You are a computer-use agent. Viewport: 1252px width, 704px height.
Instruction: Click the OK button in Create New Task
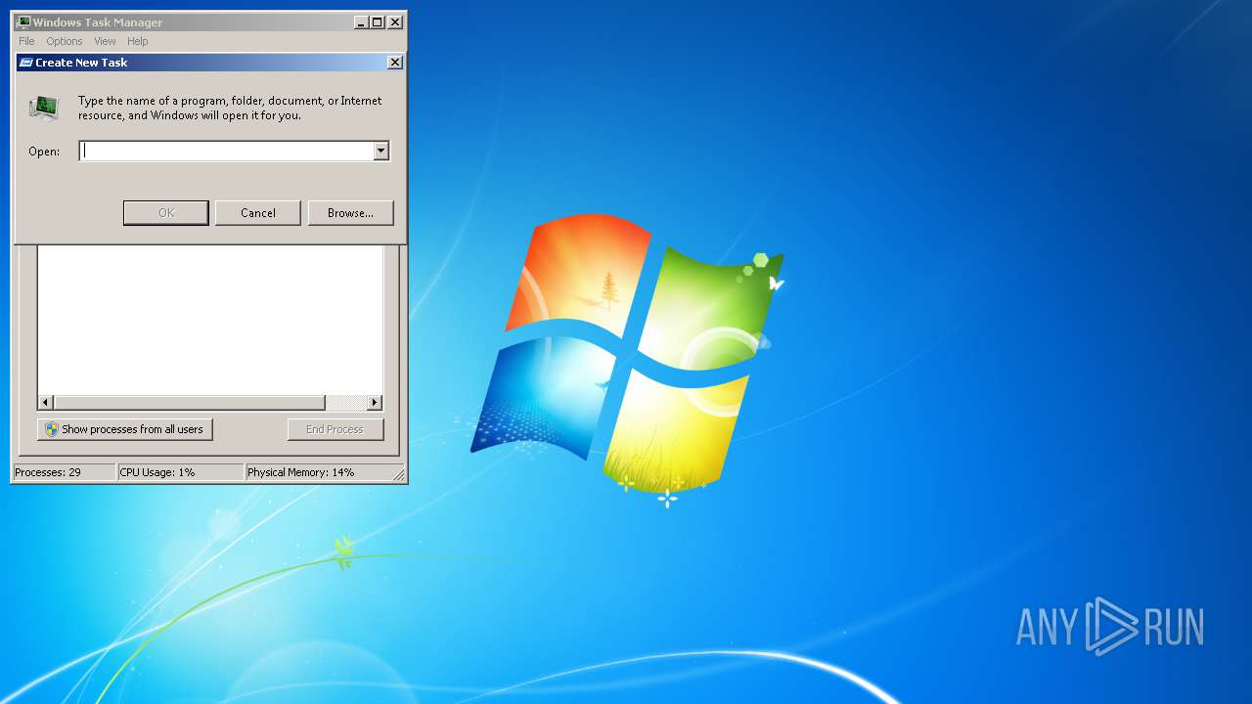tap(166, 213)
